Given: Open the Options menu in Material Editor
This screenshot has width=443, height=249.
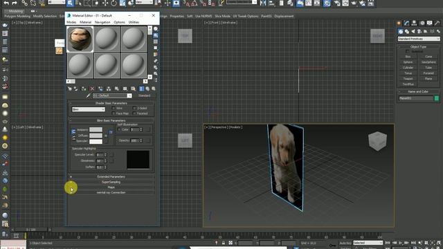Looking at the screenshot, I should (119, 22).
